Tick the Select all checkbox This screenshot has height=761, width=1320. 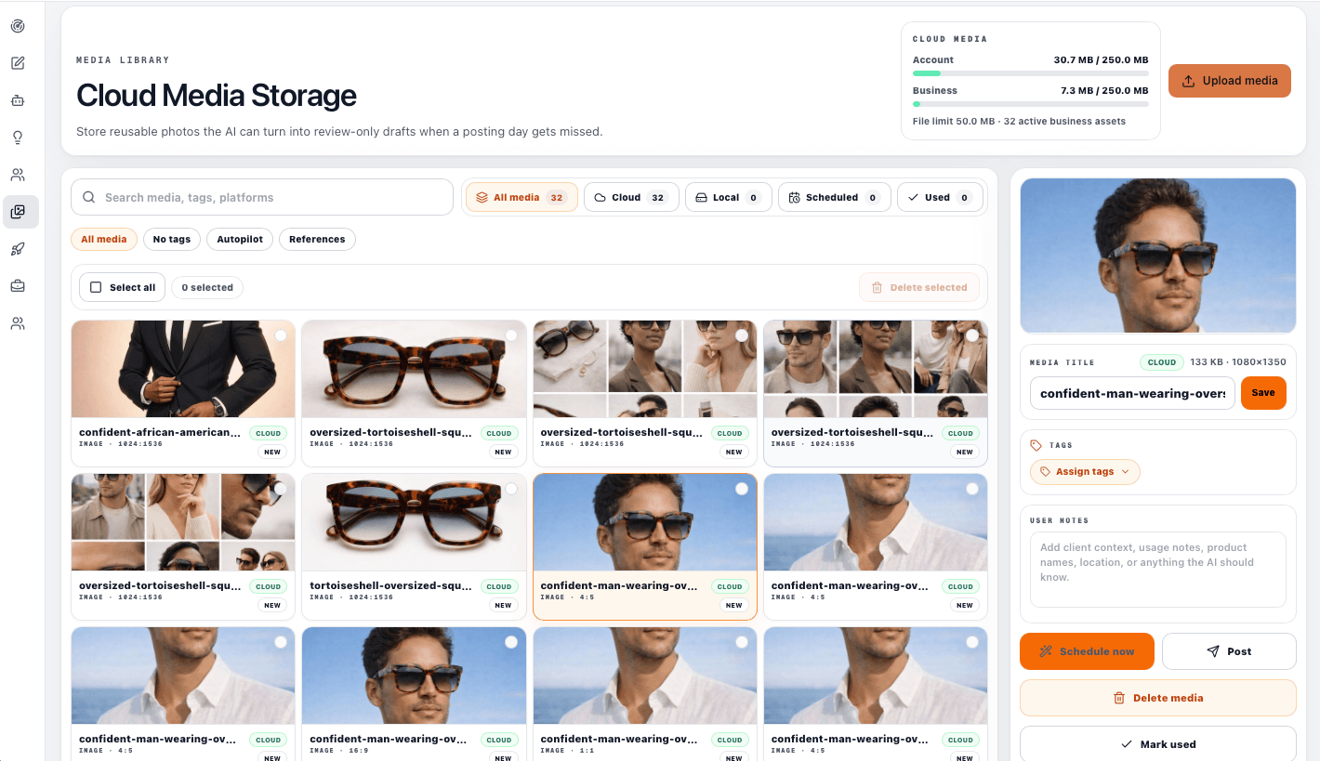(x=96, y=287)
